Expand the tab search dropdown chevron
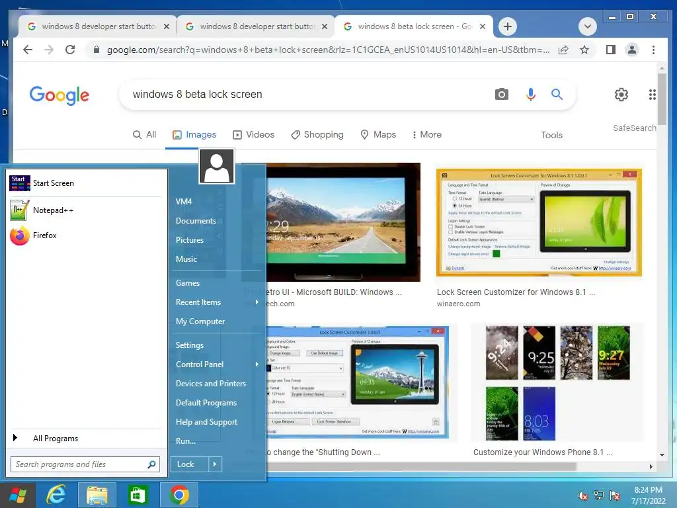Image resolution: width=677 pixels, height=508 pixels. 587,26
